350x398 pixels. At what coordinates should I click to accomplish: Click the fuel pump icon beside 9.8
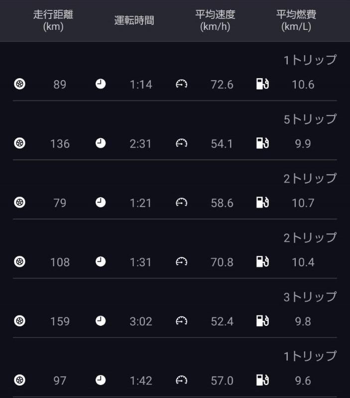click(262, 321)
